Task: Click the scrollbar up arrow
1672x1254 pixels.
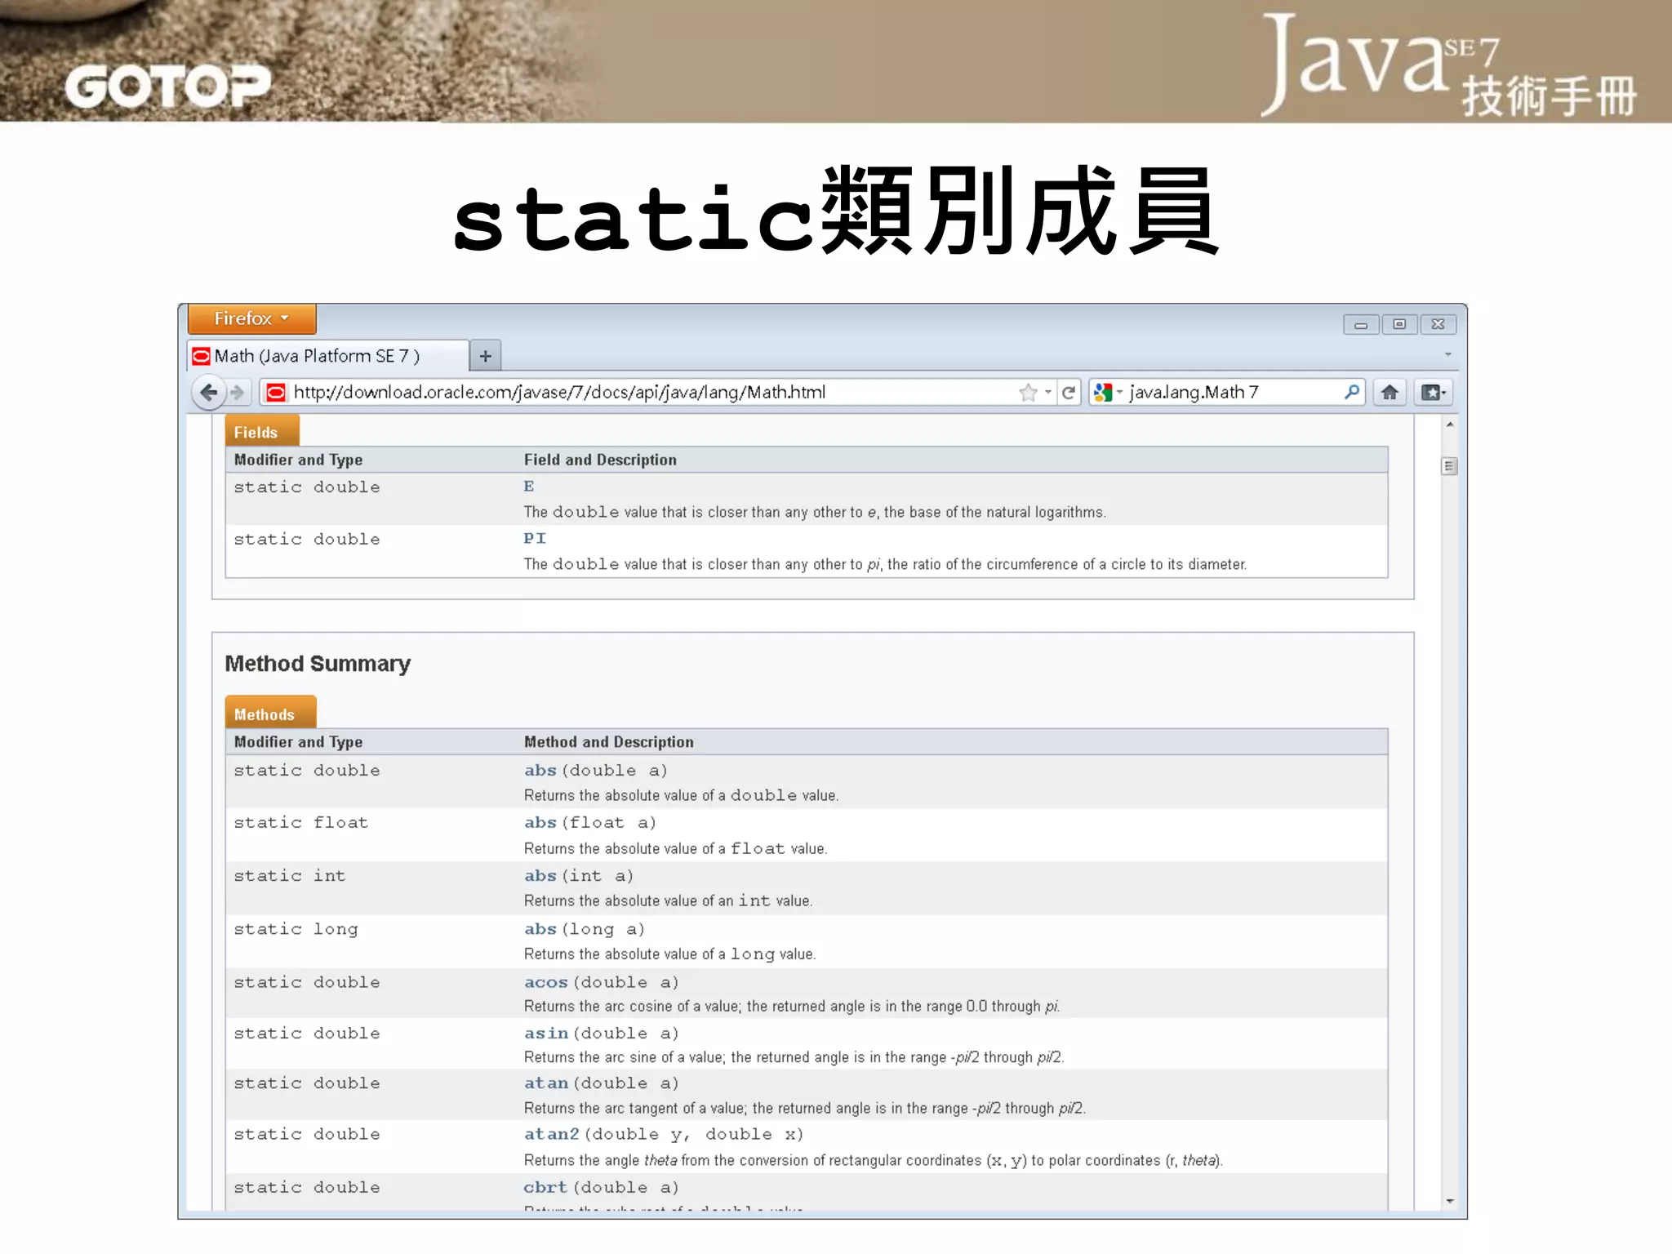Action: tap(1449, 425)
